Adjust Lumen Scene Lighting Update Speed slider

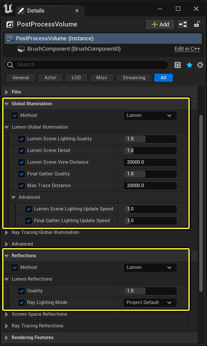tap(150, 209)
